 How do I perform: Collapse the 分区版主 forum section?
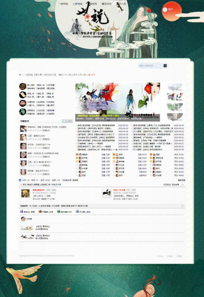[x=182, y=185]
